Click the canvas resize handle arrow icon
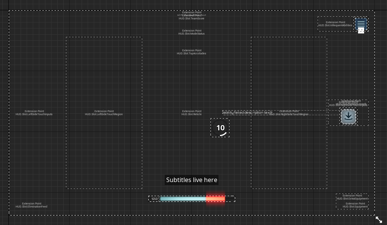 [x=379, y=220]
